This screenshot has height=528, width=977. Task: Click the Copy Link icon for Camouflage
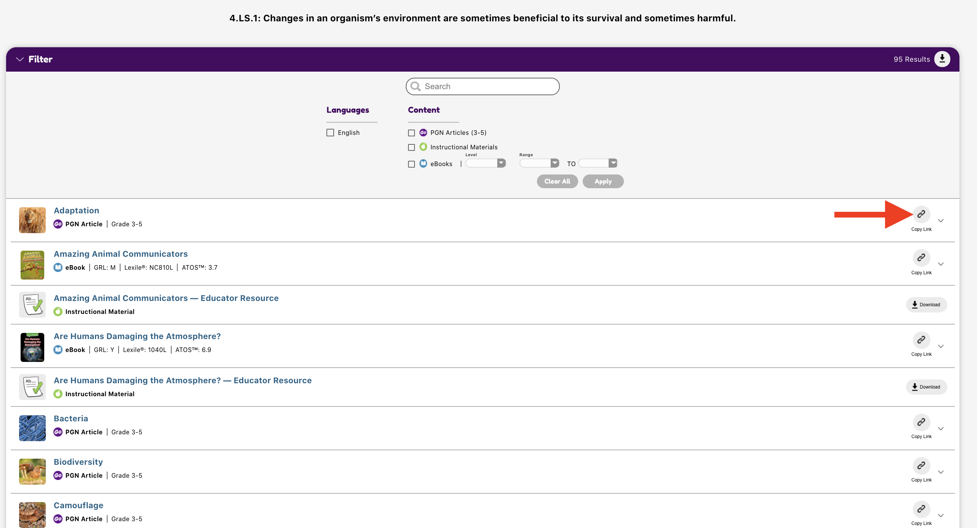tap(921, 510)
